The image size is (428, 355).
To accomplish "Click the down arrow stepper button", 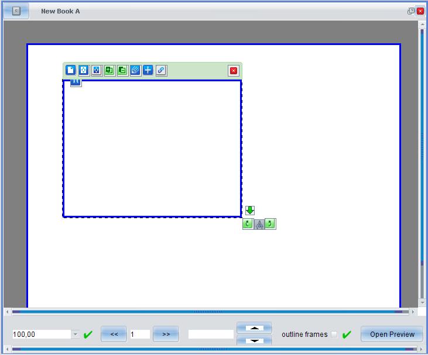I will click(254, 340).
